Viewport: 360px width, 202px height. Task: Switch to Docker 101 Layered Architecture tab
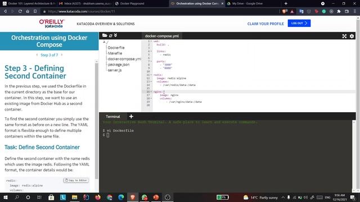click(29, 3)
